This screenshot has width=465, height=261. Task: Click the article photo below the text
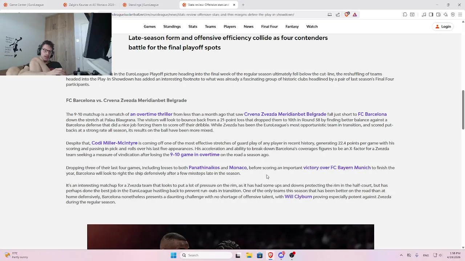coord(231,237)
